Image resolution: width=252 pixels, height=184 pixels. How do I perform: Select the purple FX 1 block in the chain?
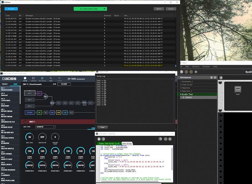(x=39, y=93)
